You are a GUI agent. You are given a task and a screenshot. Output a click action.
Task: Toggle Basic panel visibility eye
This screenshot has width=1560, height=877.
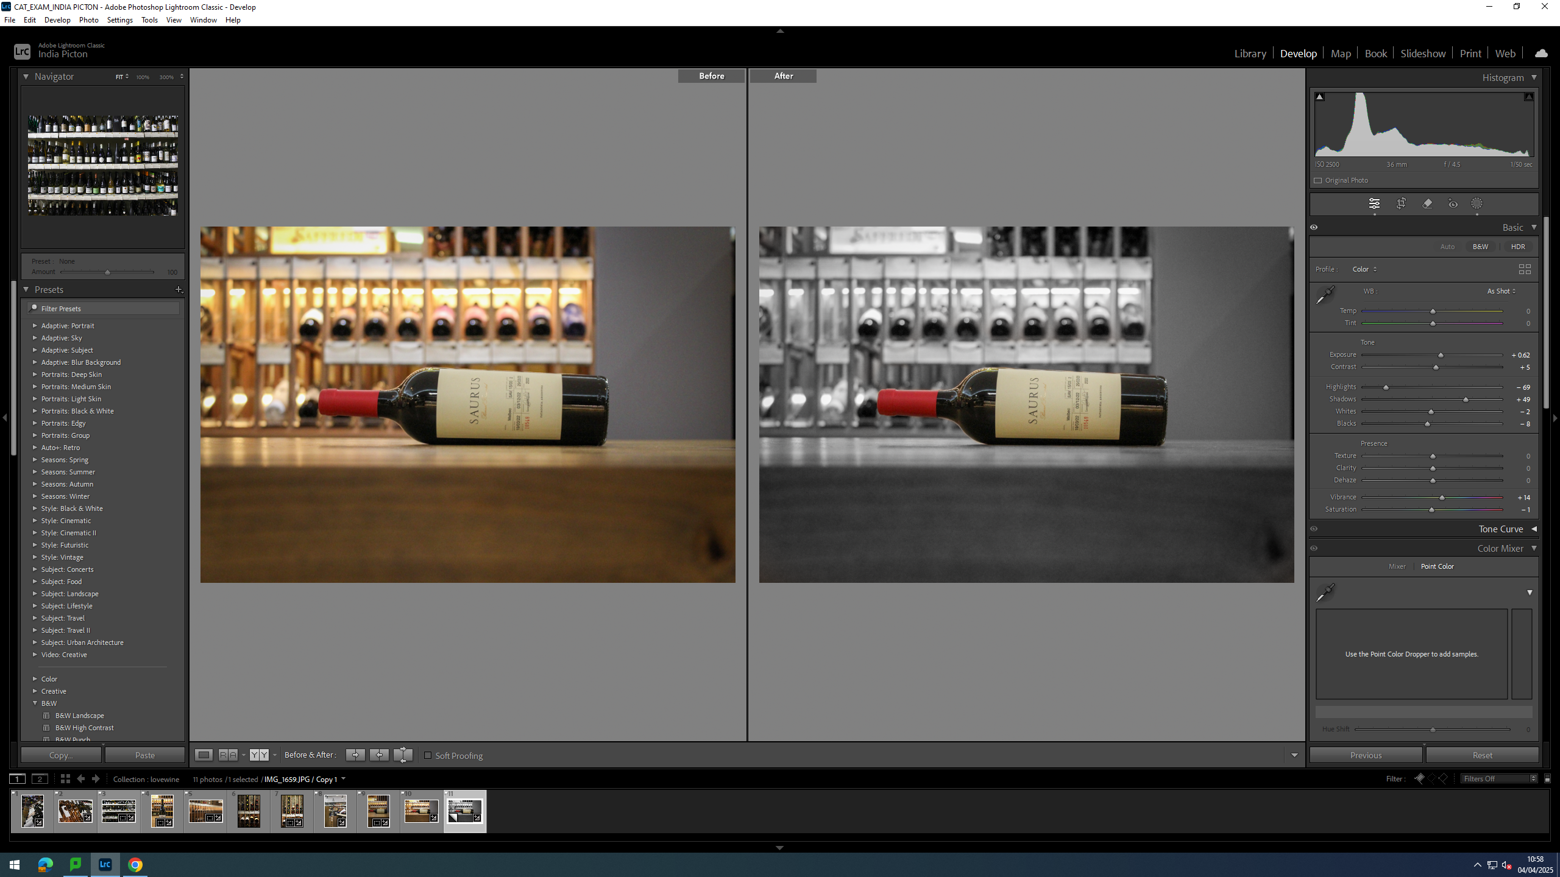click(1314, 227)
